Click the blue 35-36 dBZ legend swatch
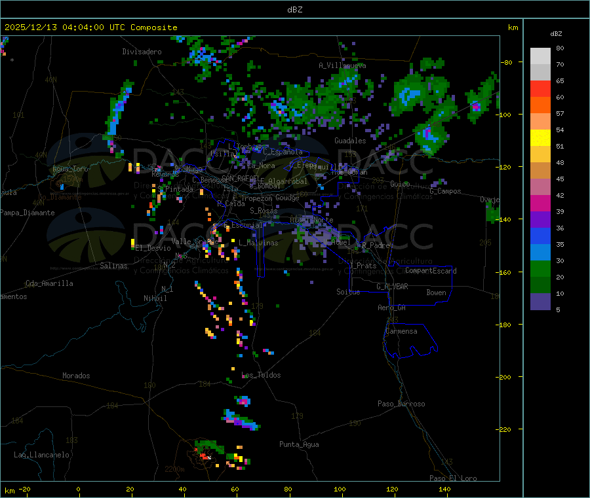 [x=540, y=236]
